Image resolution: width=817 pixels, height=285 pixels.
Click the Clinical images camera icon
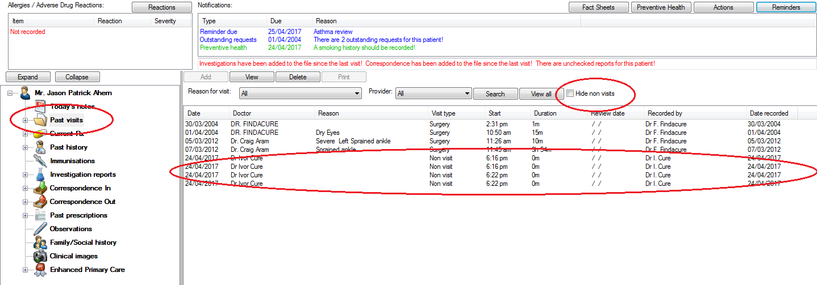(x=40, y=256)
